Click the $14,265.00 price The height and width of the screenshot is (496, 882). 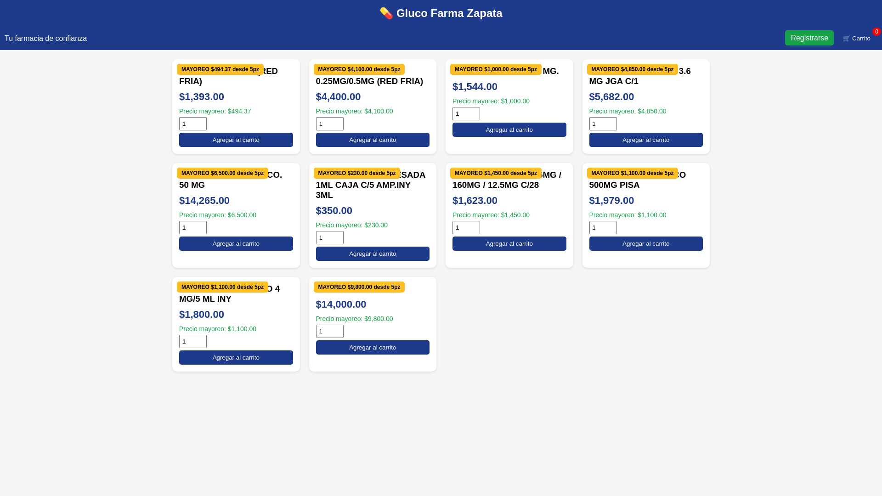[x=204, y=201]
